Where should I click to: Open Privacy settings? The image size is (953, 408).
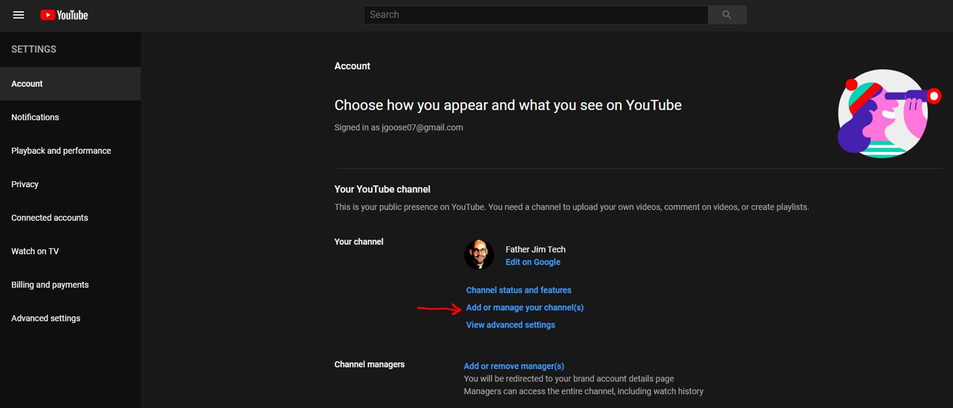pos(70,184)
